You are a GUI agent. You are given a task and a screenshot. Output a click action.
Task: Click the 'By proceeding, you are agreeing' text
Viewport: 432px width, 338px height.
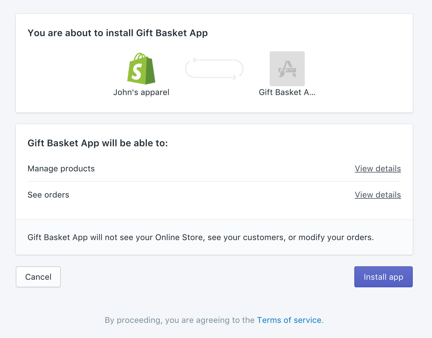tap(180, 320)
